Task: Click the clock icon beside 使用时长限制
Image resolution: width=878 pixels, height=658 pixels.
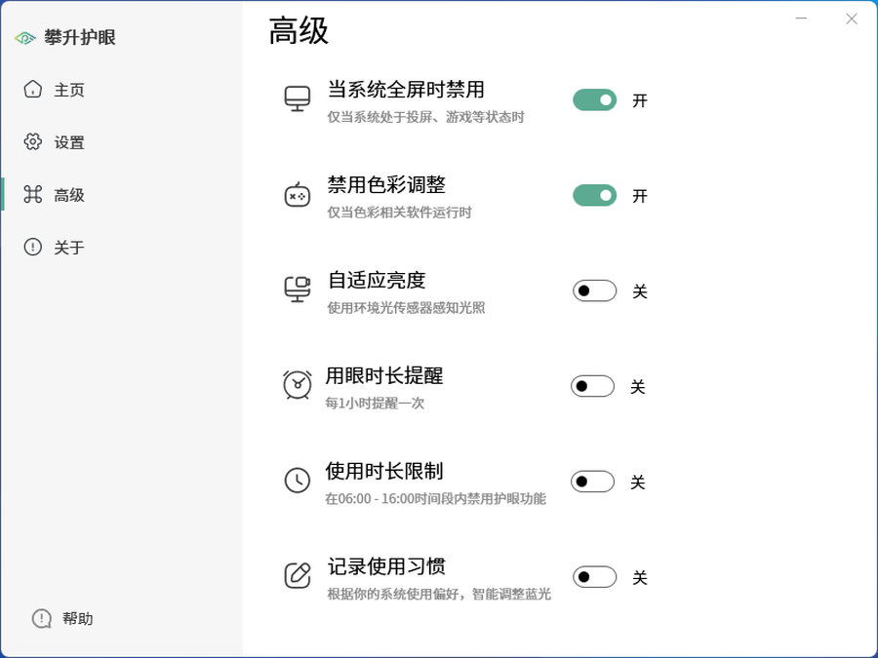Action: pyautogui.click(x=298, y=481)
